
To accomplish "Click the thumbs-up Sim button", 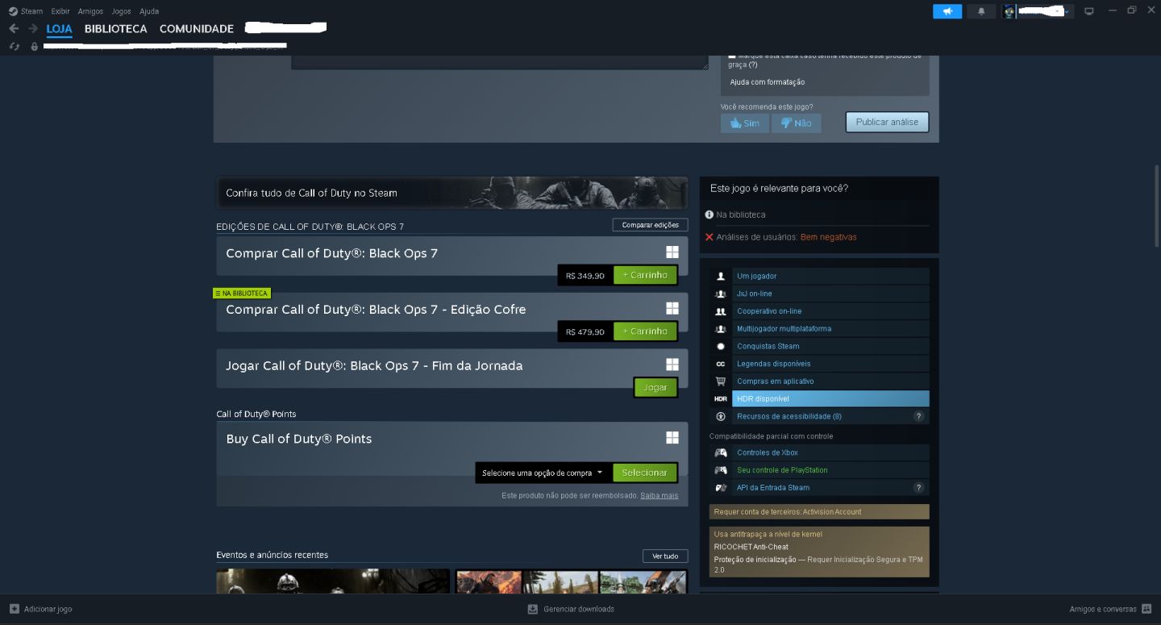I will (x=744, y=123).
